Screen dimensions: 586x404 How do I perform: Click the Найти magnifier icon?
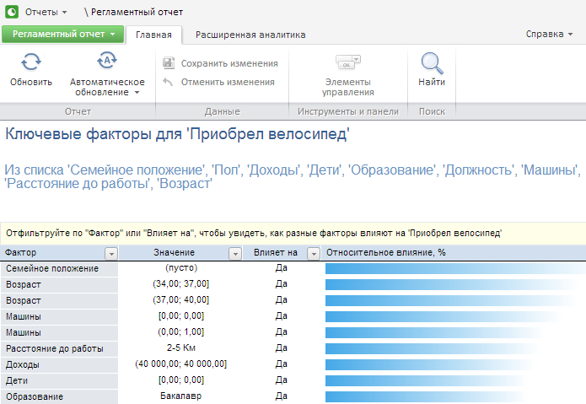coord(432,63)
